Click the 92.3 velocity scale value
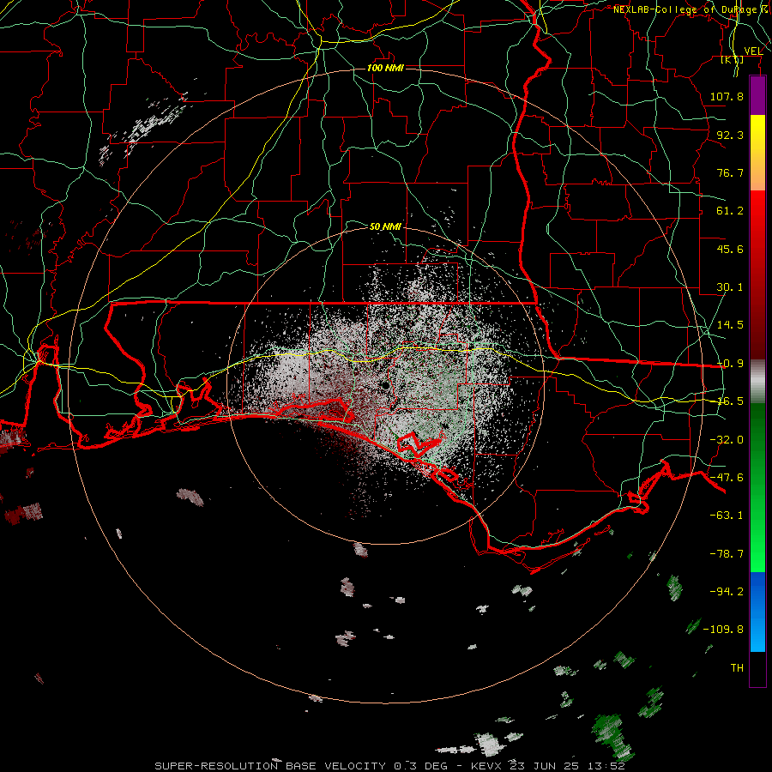Viewport: 772px width, 772px height. point(730,135)
